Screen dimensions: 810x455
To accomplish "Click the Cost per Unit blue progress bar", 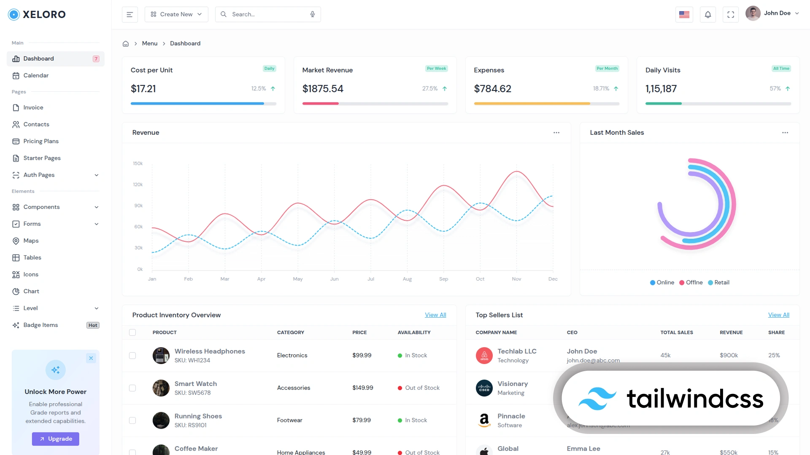I will pos(197,104).
